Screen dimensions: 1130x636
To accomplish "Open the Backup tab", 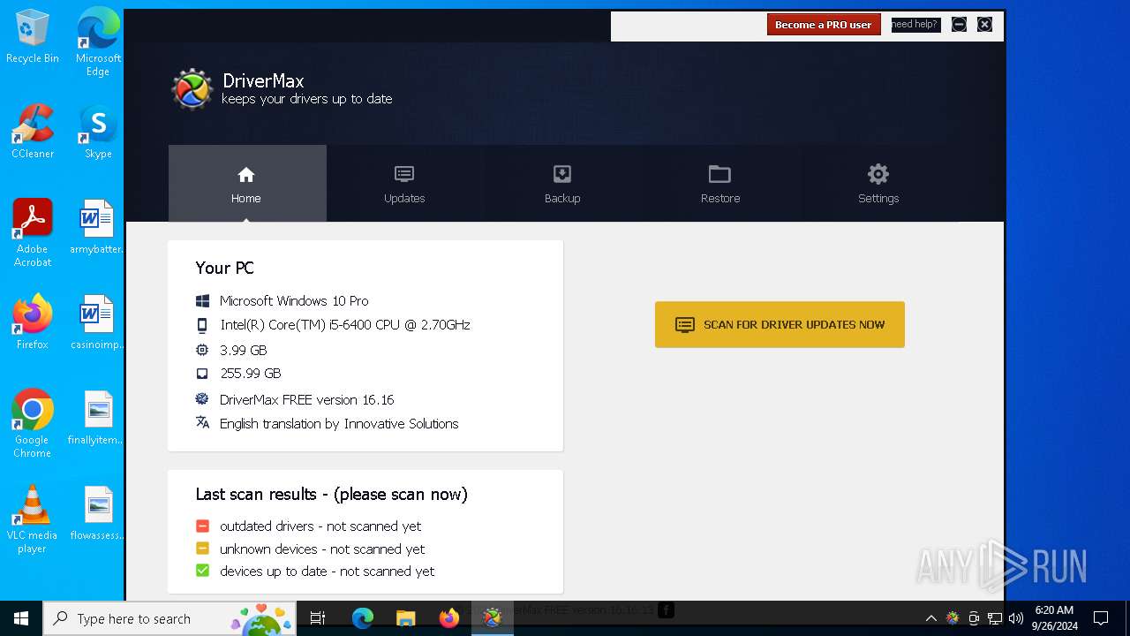I will 562,184.
